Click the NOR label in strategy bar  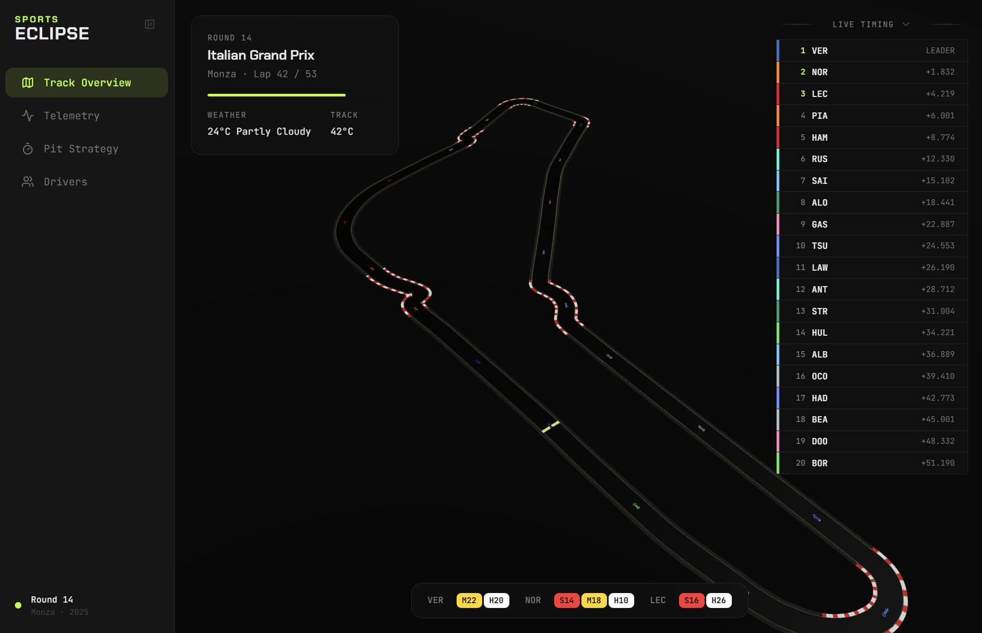click(533, 600)
